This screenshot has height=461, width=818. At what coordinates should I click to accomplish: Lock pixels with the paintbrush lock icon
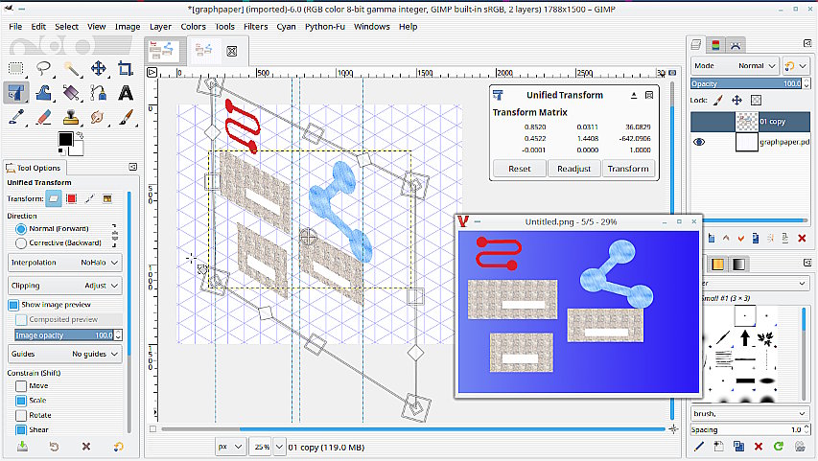718,100
